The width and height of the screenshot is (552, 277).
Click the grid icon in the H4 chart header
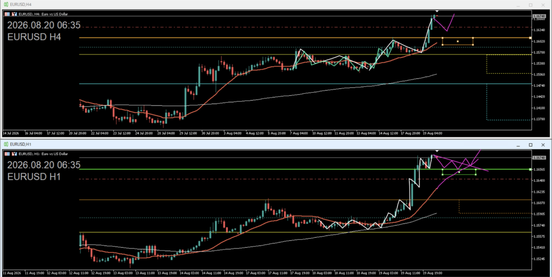tap(7, 14)
